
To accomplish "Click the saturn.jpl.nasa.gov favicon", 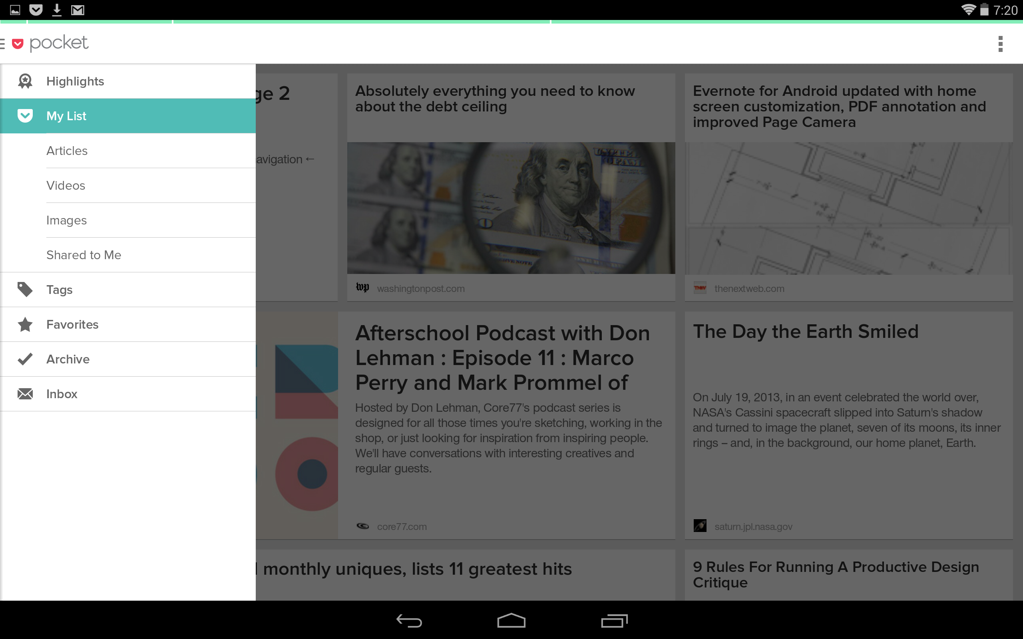I will [700, 525].
